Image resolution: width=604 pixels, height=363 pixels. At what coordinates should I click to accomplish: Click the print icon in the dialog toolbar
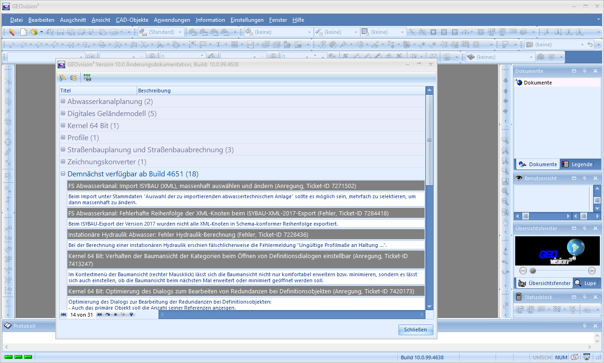[x=87, y=78]
